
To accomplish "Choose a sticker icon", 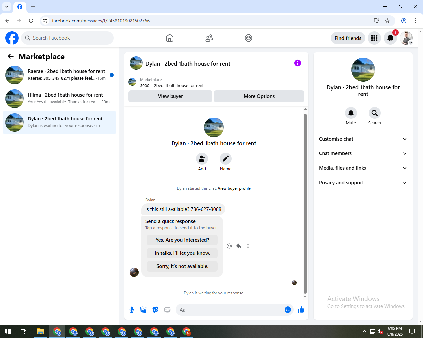I will click(x=155, y=310).
